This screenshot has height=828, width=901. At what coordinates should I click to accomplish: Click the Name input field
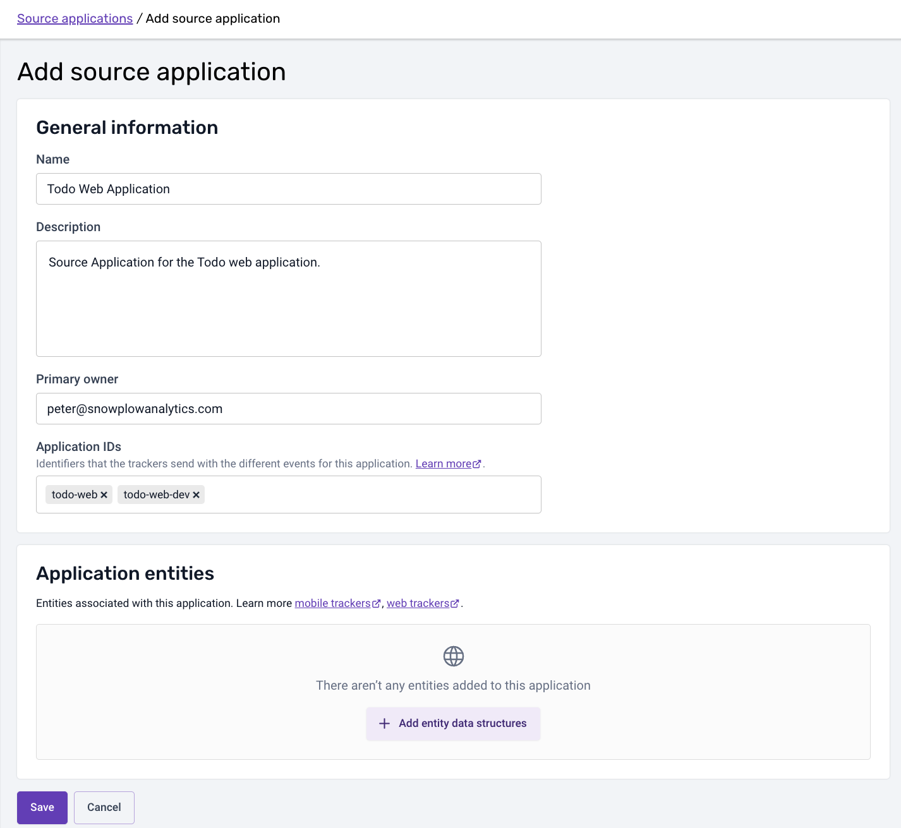(x=289, y=189)
